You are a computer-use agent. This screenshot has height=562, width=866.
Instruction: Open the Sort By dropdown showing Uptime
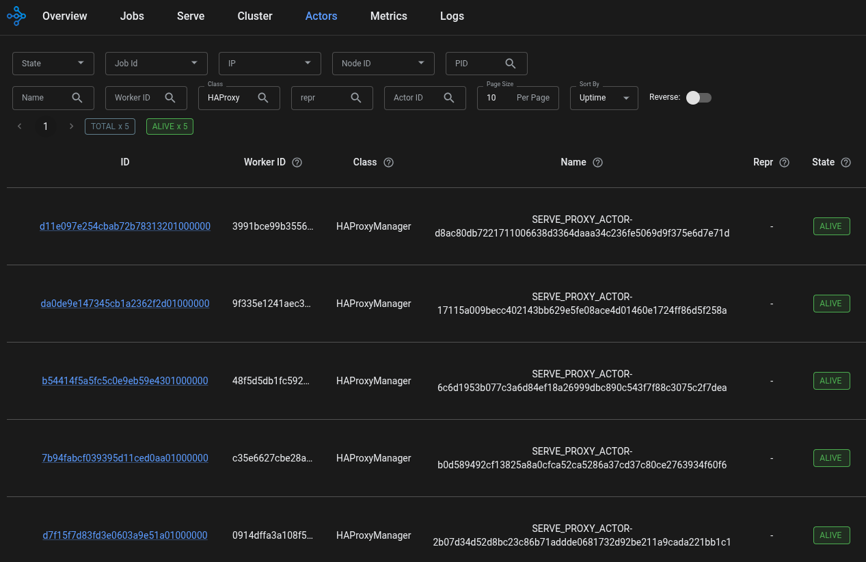[604, 98]
